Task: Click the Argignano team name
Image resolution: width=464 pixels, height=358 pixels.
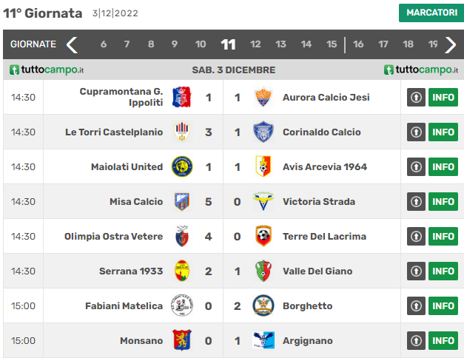Action: (x=308, y=341)
